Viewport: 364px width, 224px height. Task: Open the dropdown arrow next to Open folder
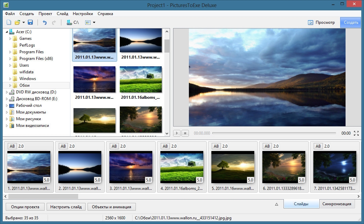click(x=24, y=22)
